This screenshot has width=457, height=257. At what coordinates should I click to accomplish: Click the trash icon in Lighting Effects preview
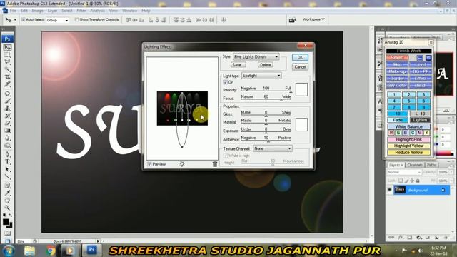point(215,164)
